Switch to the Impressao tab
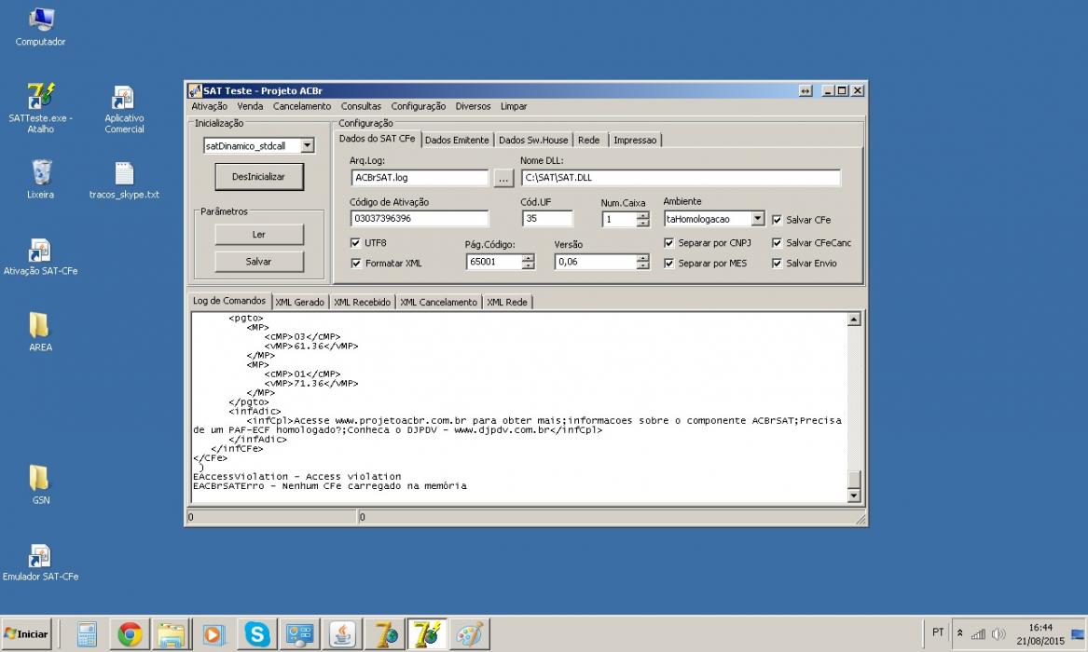 coord(634,140)
